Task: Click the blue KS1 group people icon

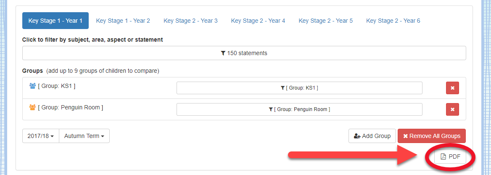Action: [x=32, y=86]
